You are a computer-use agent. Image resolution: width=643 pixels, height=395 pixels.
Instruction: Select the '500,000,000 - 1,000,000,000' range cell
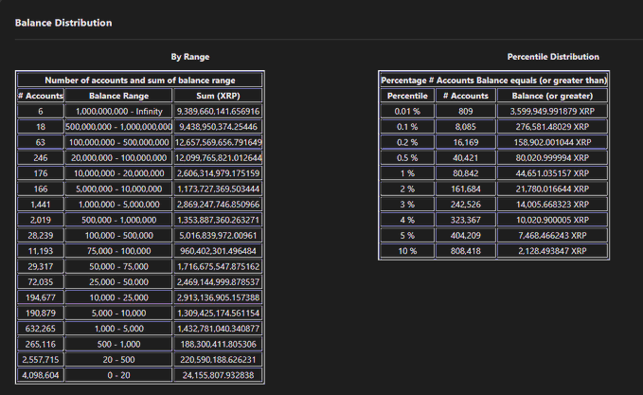(118, 127)
